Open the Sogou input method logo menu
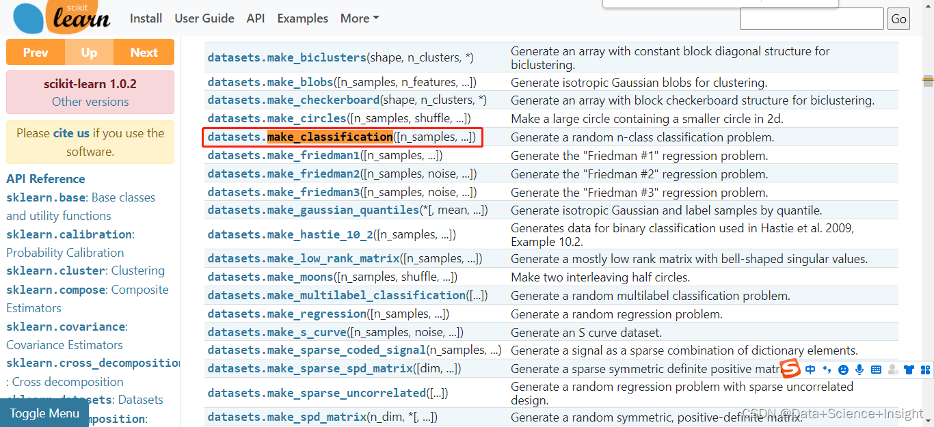The height and width of the screenshot is (427, 934). pyautogui.click(x=790, y=369)
